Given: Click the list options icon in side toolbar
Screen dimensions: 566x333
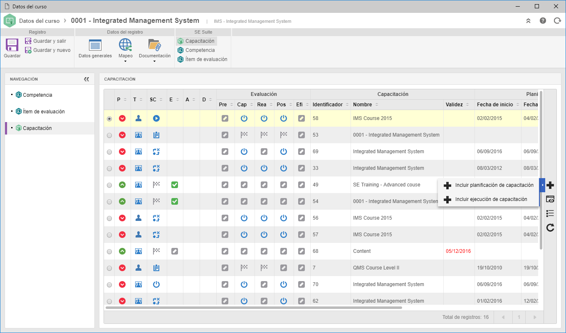Looking at the screenshot, I should pyautogui.click(x=550, y=213).
